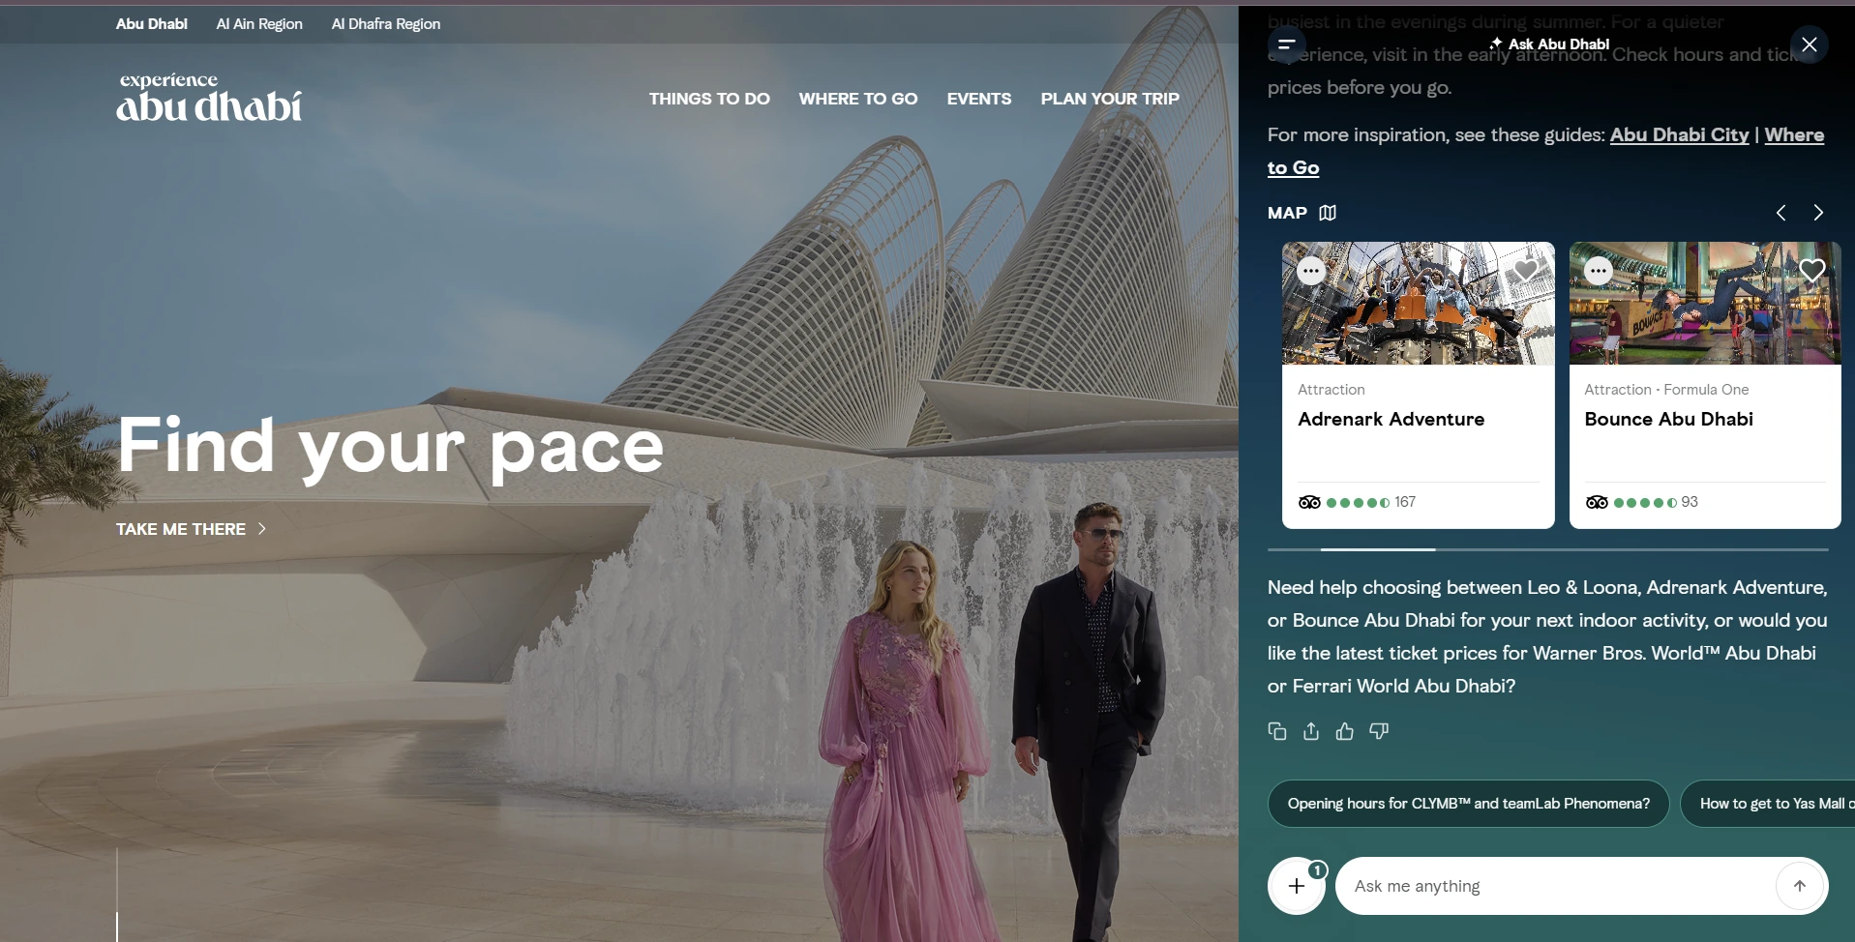This screenshot has height=942, width=1855.
Task: Click the plus button beside the chat input
Action: (1297, 886)
